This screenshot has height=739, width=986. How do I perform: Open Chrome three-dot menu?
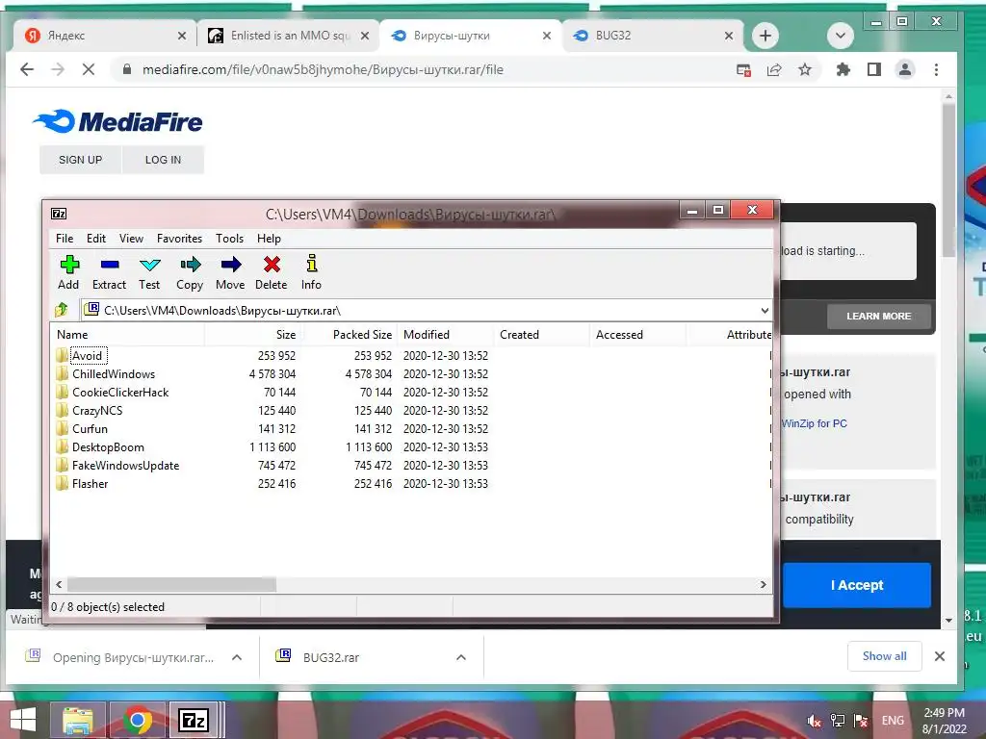coord(936,69)
